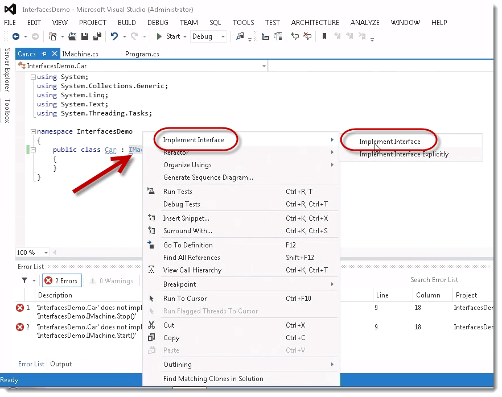Open the undo history dropdown arrow
The image size is (502, 397).
(125, 37)
